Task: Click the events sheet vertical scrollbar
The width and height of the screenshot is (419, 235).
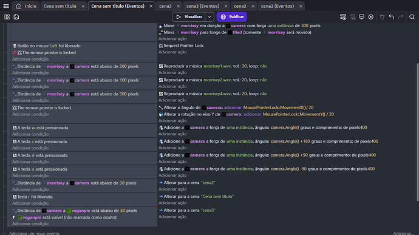Action: click(x=417, y=132)
